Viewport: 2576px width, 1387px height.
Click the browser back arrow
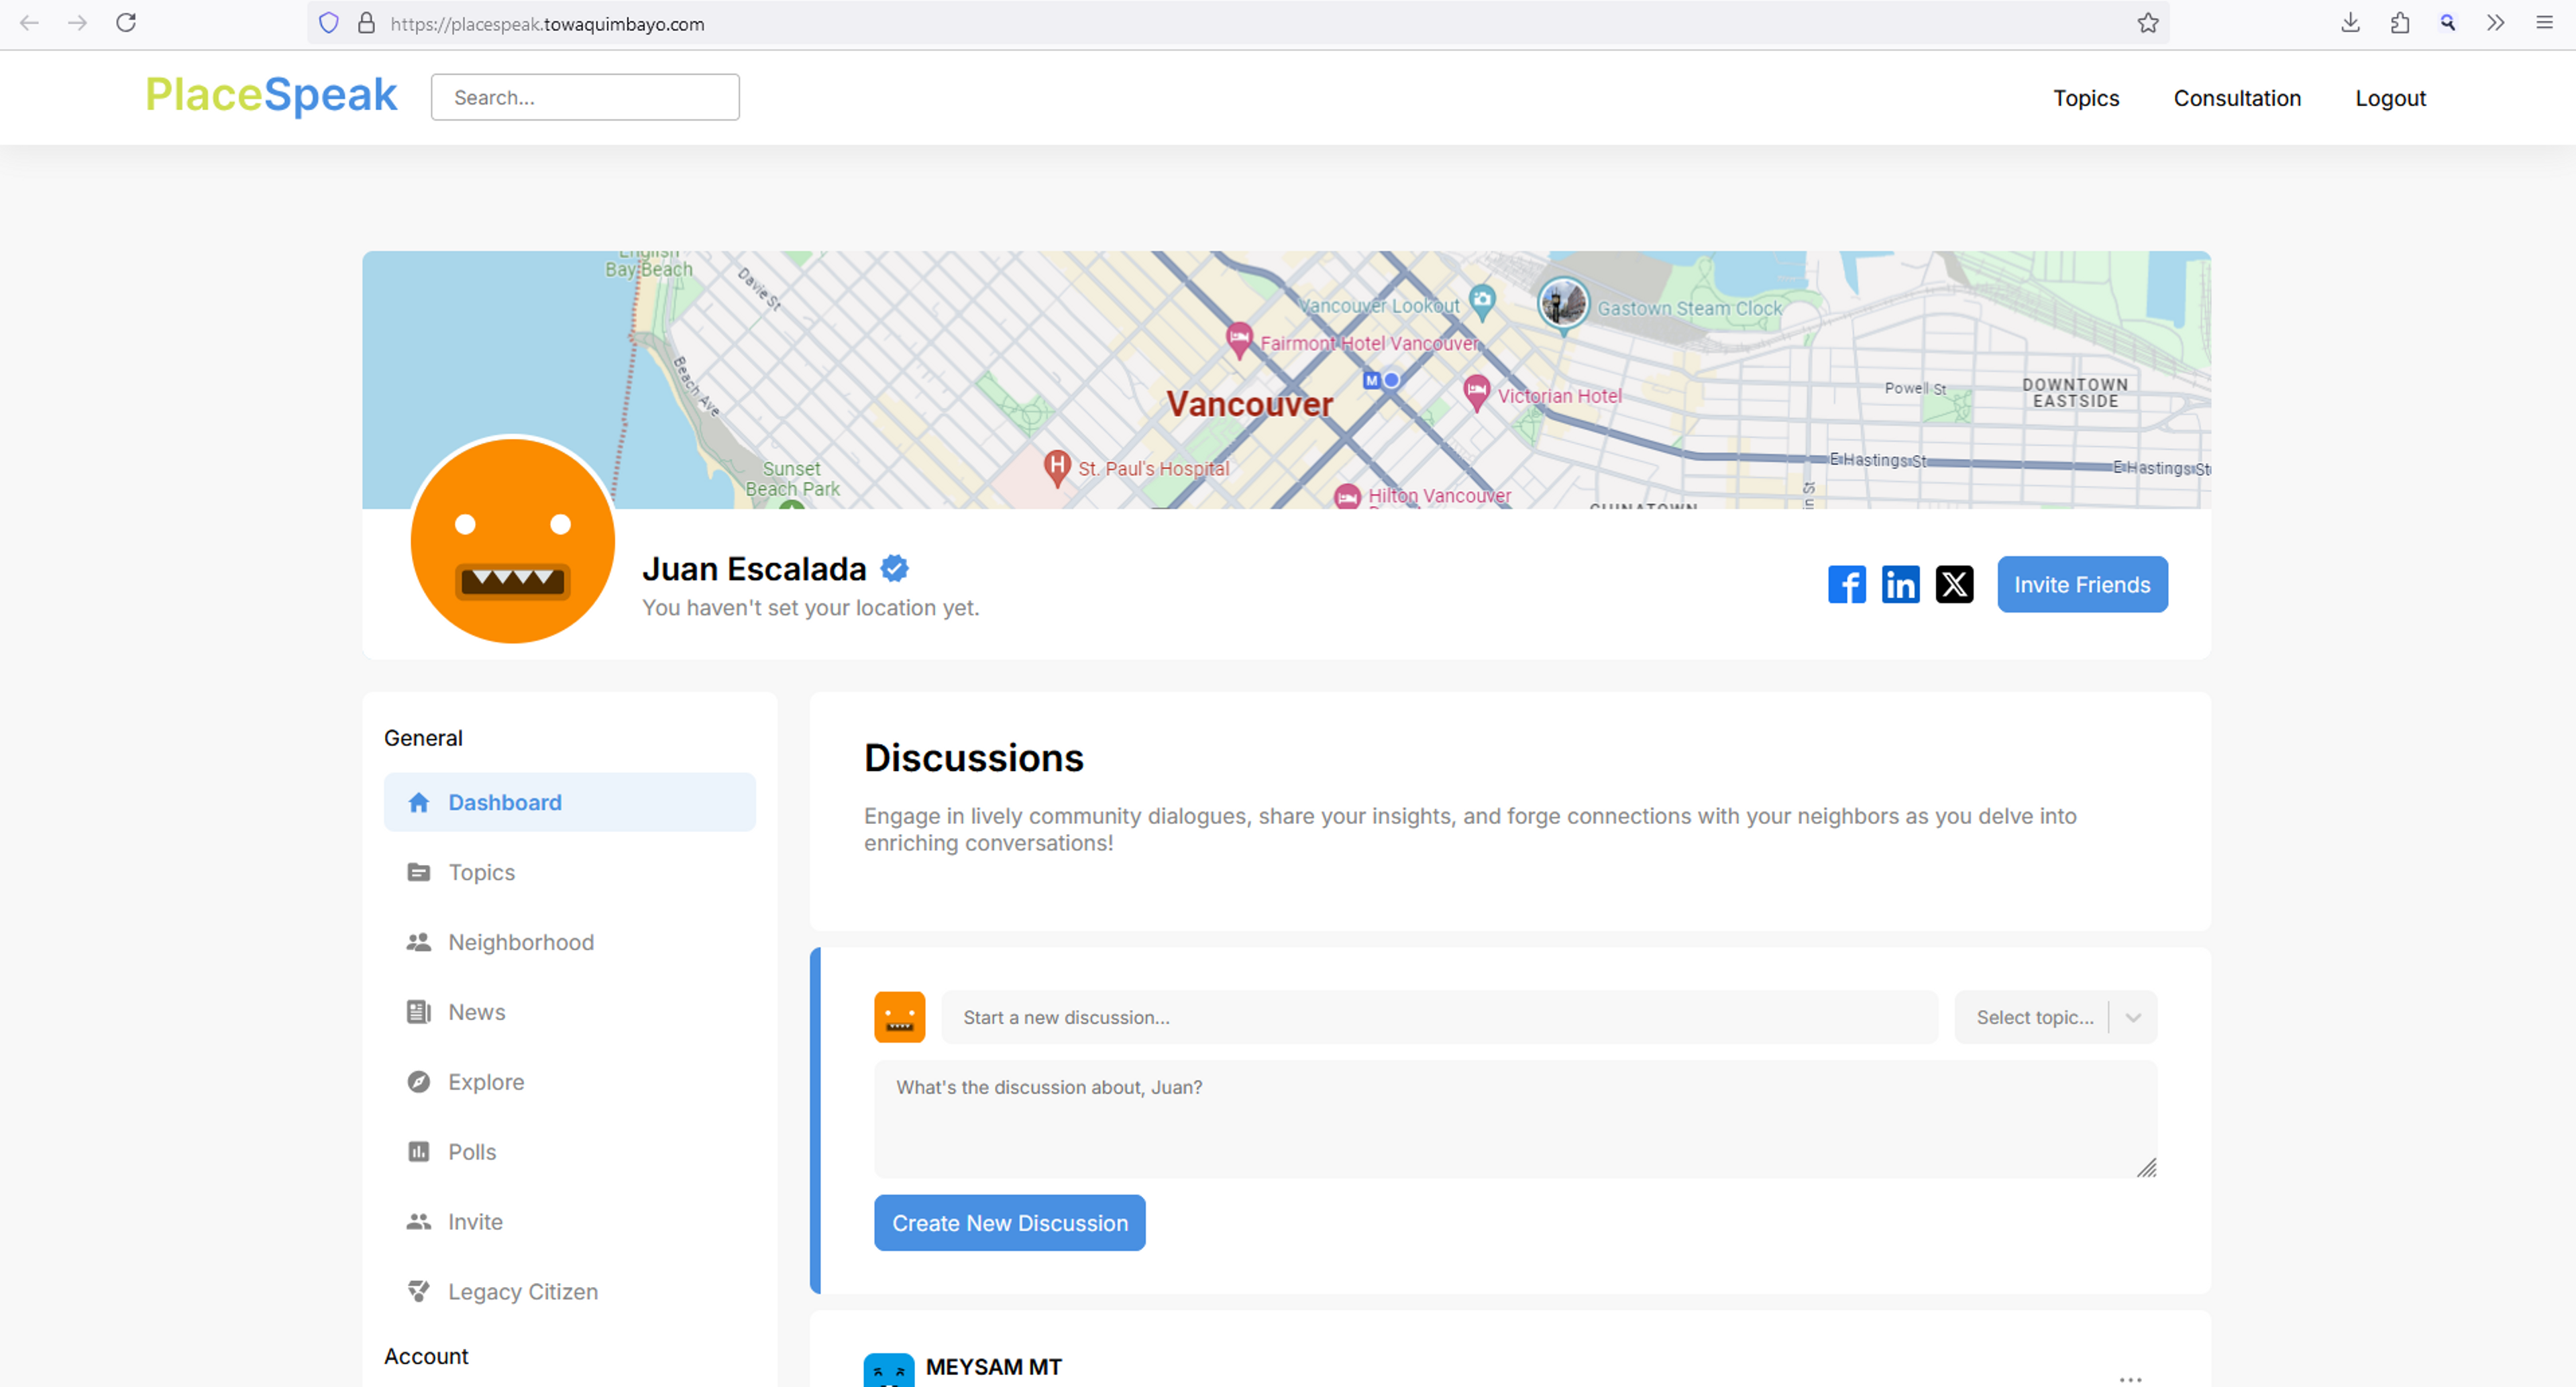[x=29, y=23]
